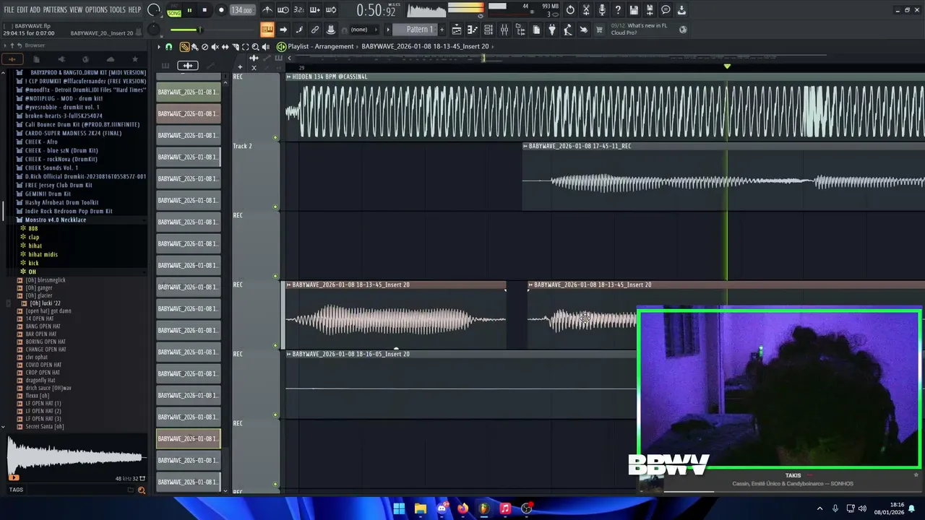Open the playlist view icon
925x520 pixels.
[x=457, y=30]
